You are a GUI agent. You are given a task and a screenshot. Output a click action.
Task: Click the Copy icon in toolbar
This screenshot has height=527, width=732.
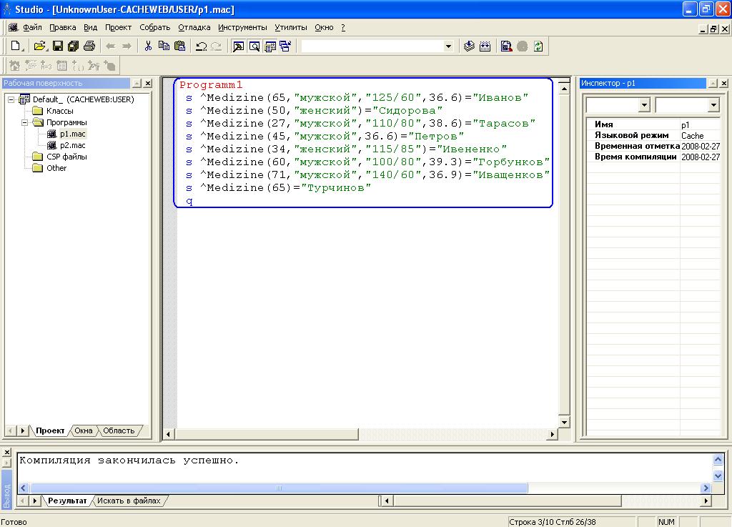click(164, 46)
